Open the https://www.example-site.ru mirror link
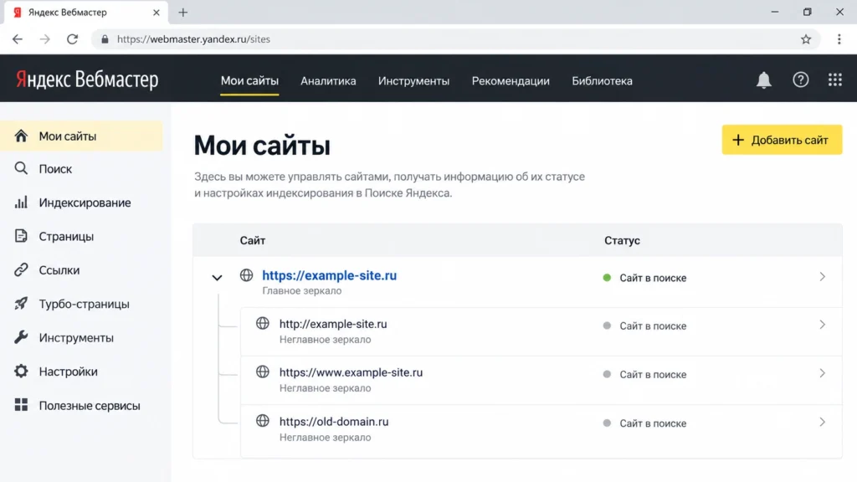This screenshot has height=482, width=857. point(351,372)
